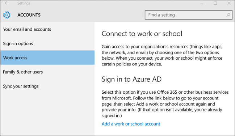The height and width of the screenshot is (136, 235).
Task: Click the Settings window title text
Action: 24,3
